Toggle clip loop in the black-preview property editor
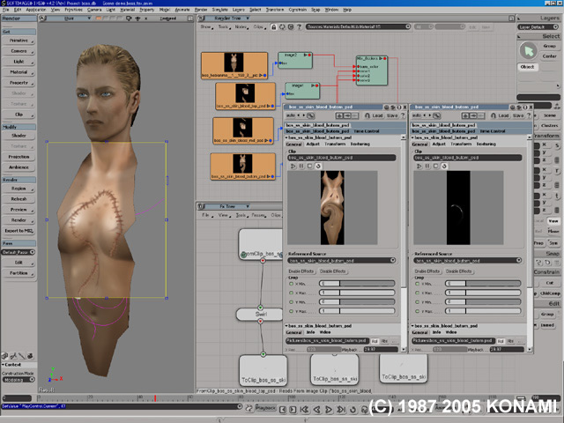Image resolution: width=564 pixels, height=423 pixels. point(444,167)
